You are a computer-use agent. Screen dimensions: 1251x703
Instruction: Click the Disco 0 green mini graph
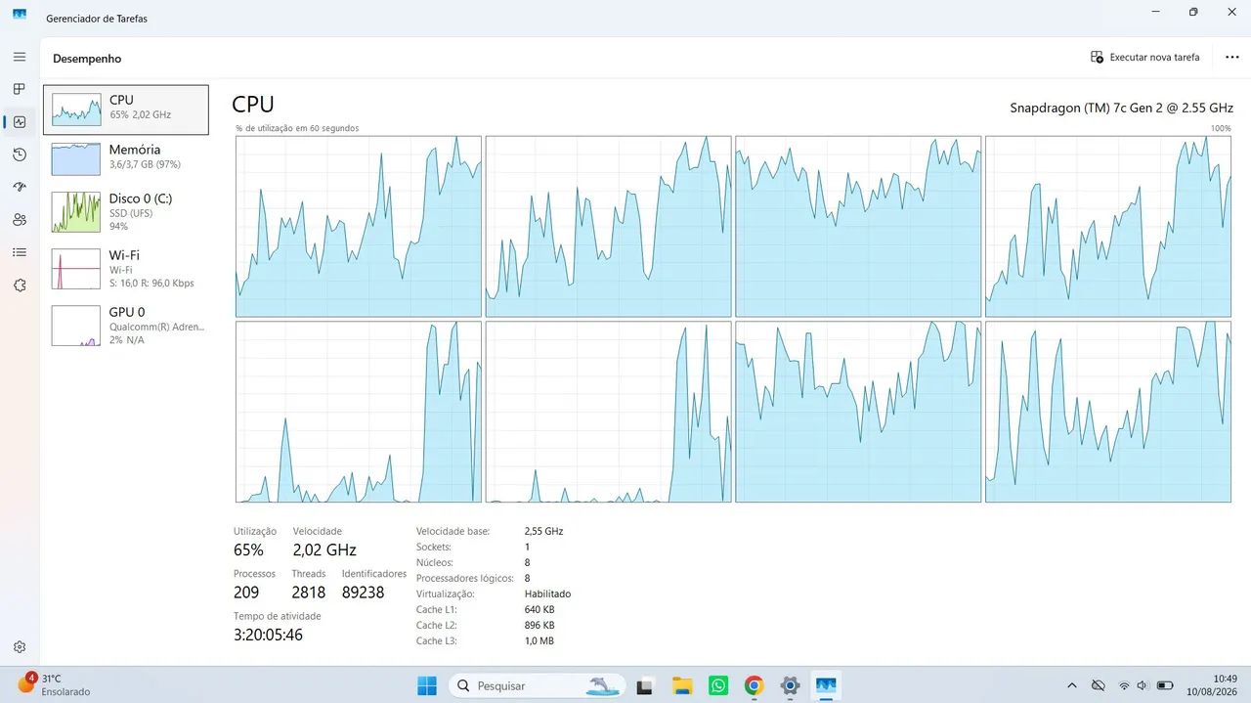(76, 212)
